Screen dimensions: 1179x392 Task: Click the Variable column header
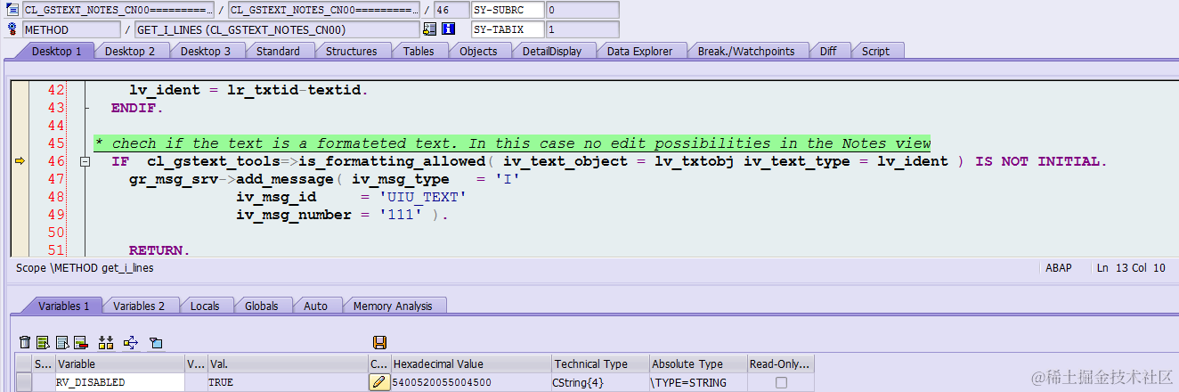(119, 363)
